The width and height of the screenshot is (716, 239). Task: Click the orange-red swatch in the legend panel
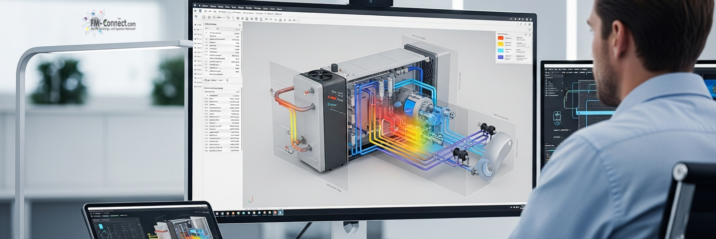[x=501, y=38]
